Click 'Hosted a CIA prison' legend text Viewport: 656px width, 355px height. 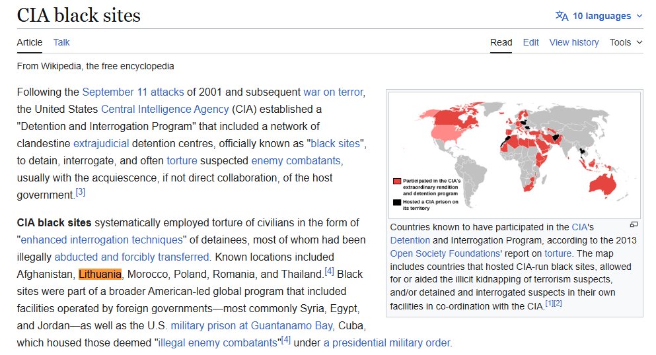(x=430, y=205)
